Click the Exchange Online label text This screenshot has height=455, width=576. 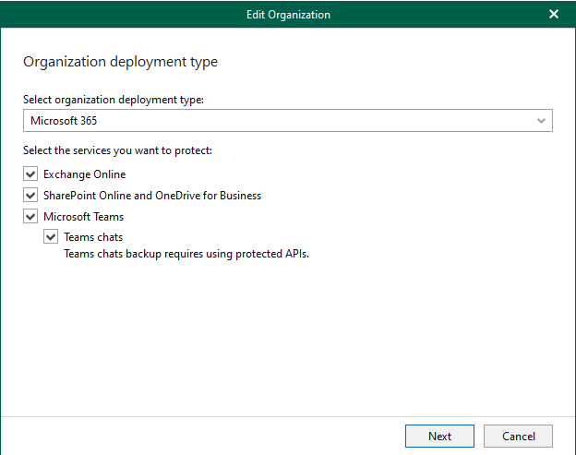coord(85,174)
